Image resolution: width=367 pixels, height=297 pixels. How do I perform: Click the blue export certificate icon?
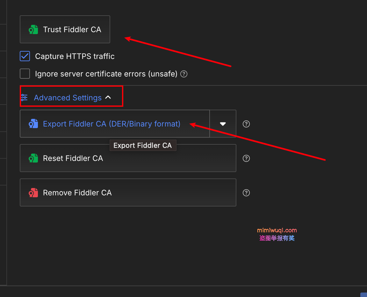(x=33, y=124)
